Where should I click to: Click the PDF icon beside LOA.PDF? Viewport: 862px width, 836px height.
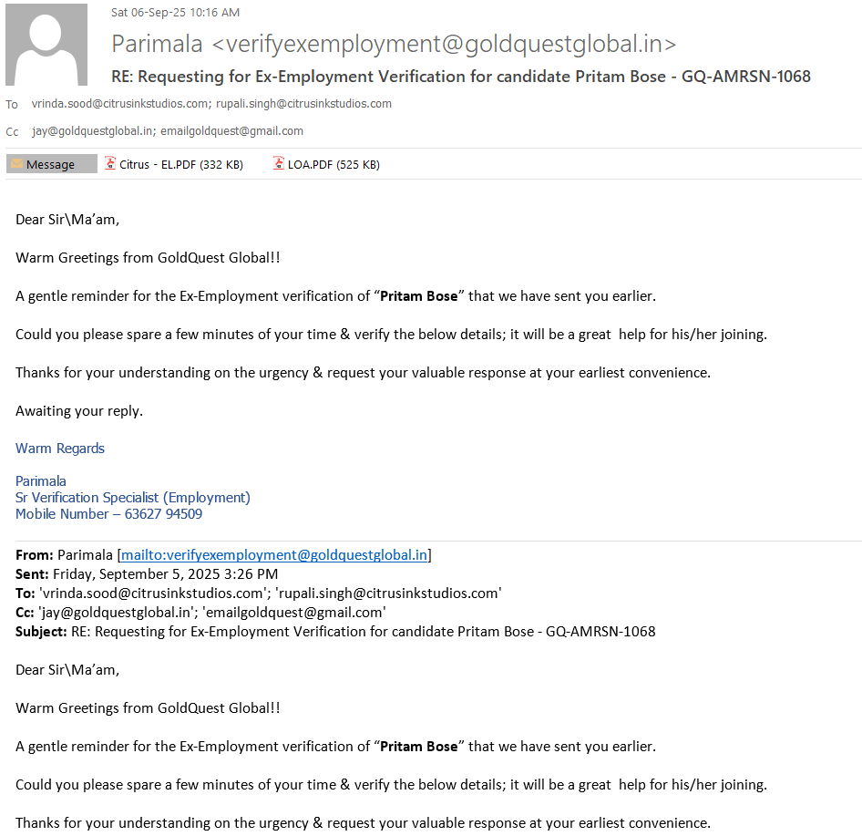click(x=279, y=164)
